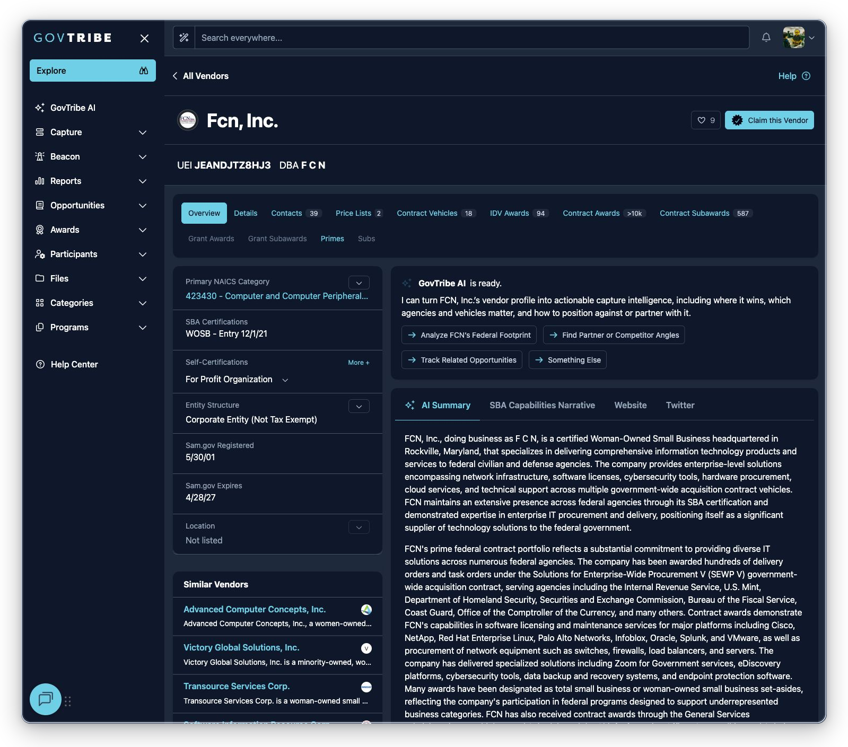
Task: Click More + under Self-Certifications
Action: pos(359,363)
